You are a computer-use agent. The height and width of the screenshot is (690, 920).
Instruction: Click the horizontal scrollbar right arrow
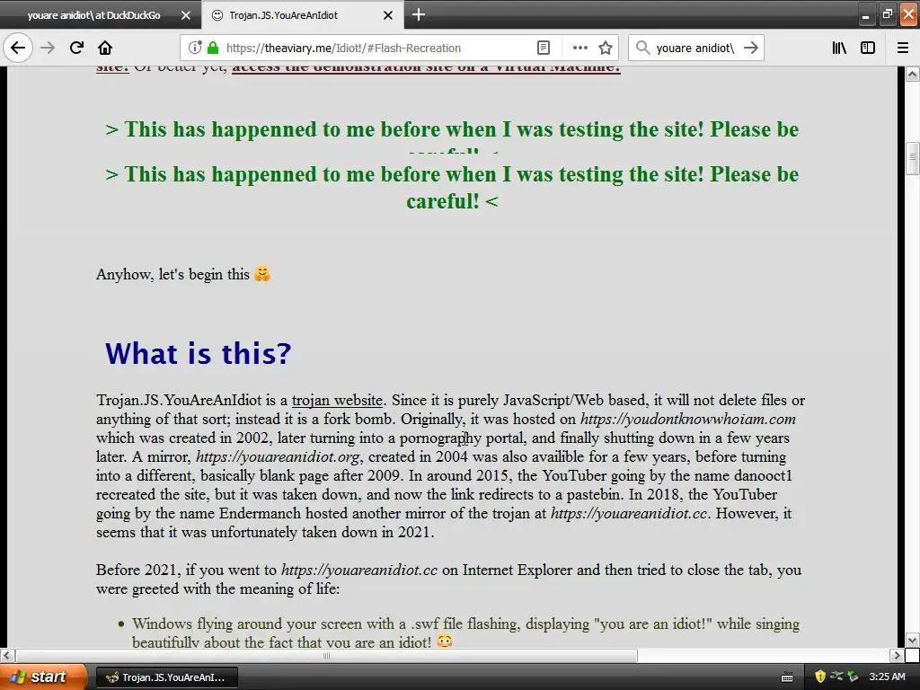pyautogui.click(x=897, y=655)
